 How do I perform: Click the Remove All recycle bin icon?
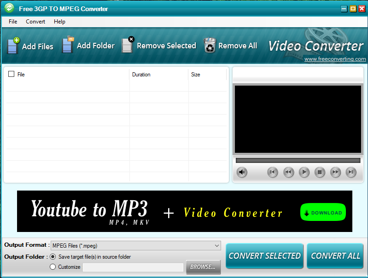(210, 45)
